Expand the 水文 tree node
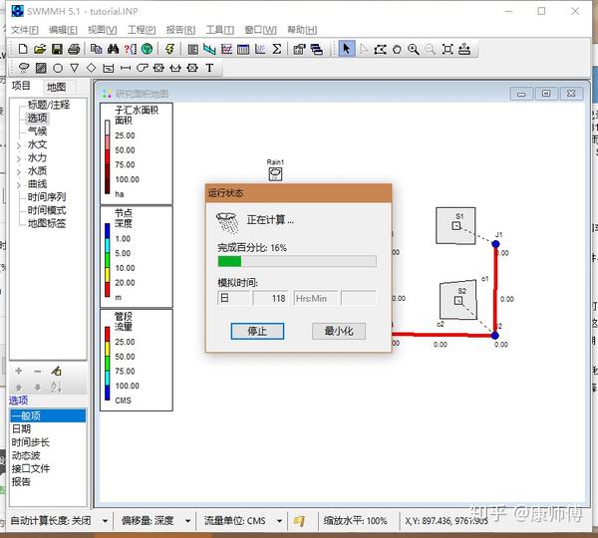 [18, 145]
